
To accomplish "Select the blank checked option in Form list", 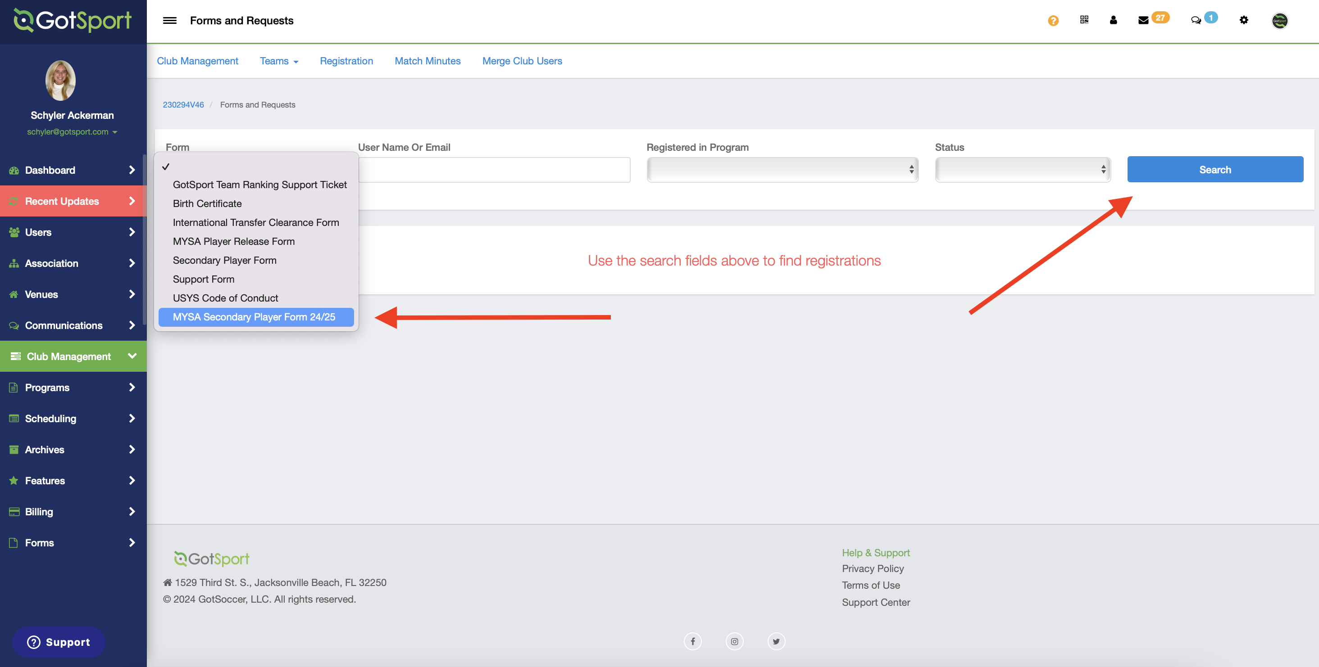I will 256,167.
